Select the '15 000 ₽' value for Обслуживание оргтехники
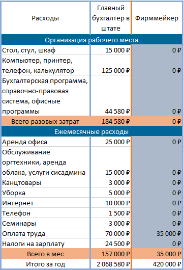 (111, 162)
